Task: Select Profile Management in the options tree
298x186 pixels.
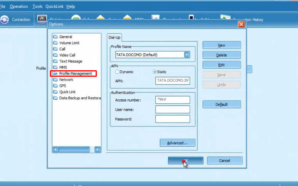Action: click(x=75, y=73)
